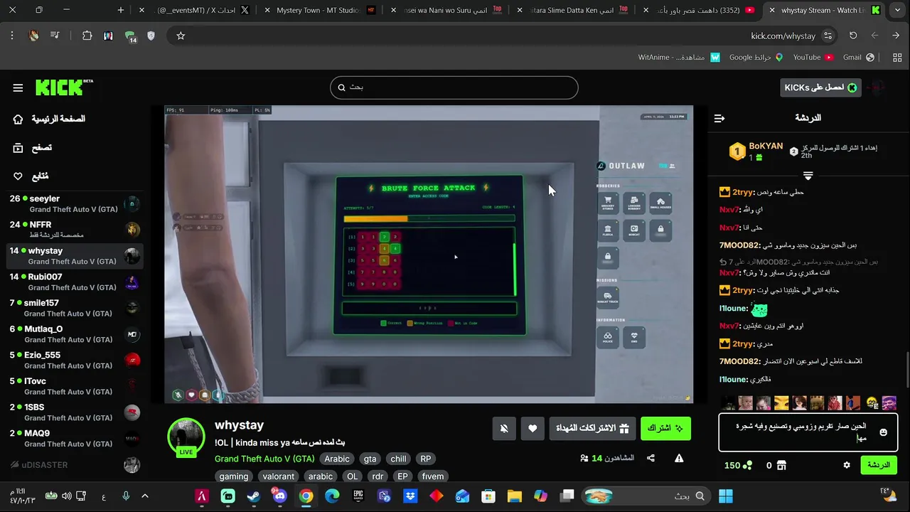Click the green Subscribe button
Viewport: 910px width, 512px height.
(x=665, y=428)
